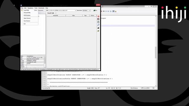Select Save Session menu entry
This screenshot has width=189, height=106.
[x=30, y=21]
